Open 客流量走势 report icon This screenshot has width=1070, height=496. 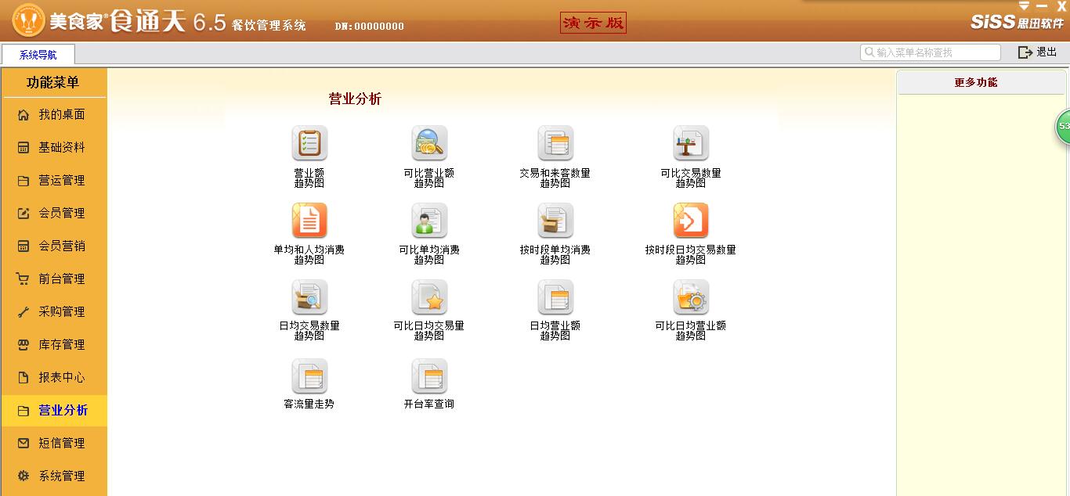tap(309, 376)
